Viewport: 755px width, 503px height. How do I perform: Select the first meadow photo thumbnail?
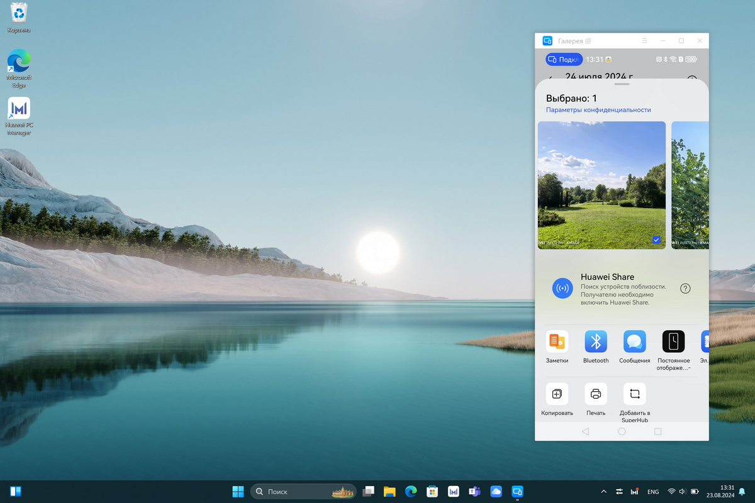tap(601, 185)
